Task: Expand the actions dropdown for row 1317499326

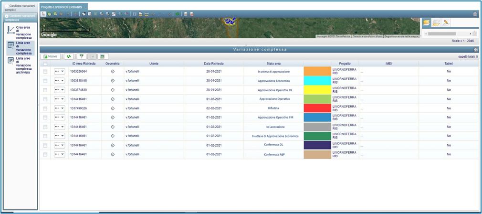Action: [59, 108]
